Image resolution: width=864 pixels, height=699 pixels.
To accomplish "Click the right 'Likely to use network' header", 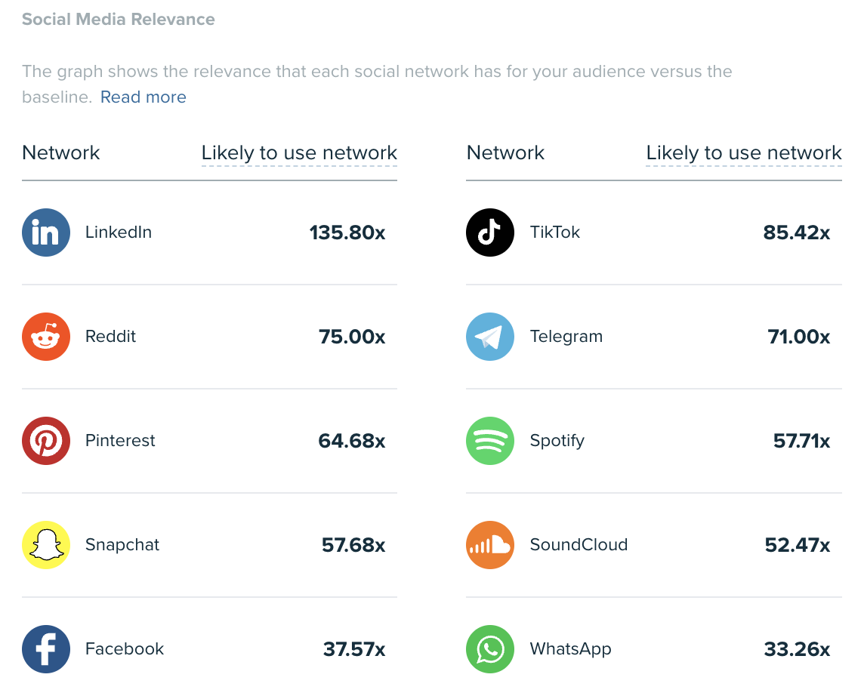I will click(744, 152).
